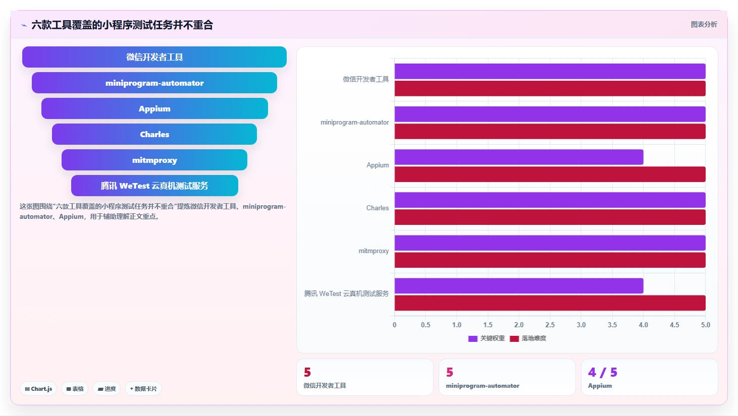
Task: Click the miniprogram-automator y-axis label
Action: 355,122
